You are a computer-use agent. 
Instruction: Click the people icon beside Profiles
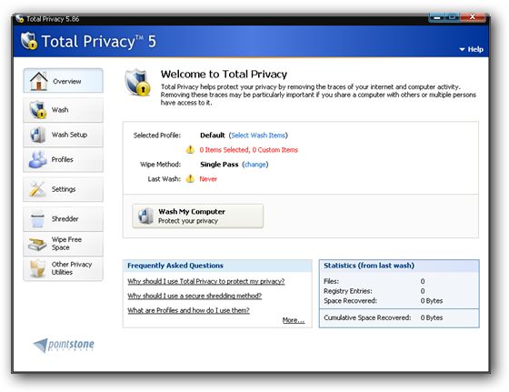coord(37,159)
